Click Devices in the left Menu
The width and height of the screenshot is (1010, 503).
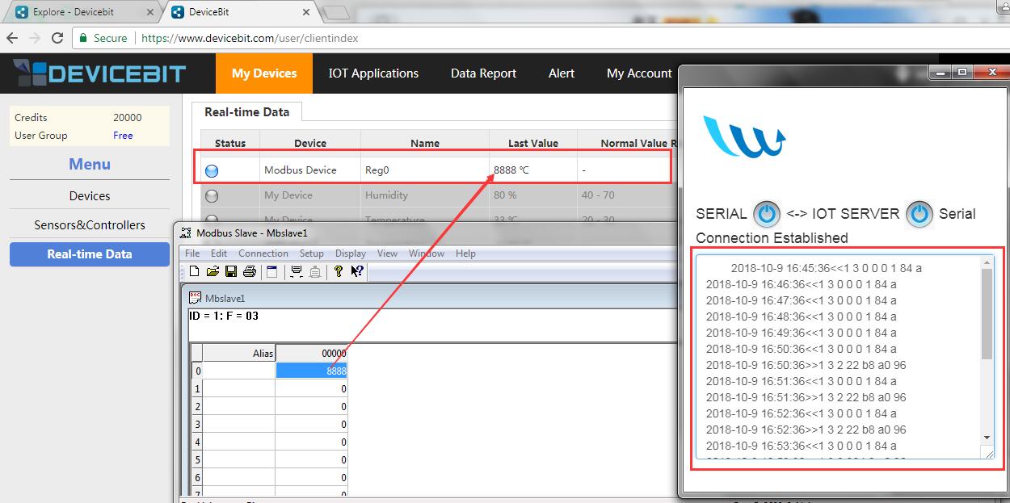click(x=90, y=196)
